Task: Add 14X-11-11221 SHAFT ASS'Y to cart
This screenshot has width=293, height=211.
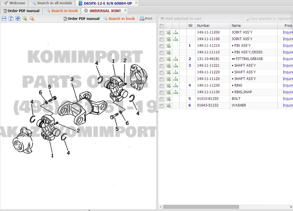Action: point(168,66)
